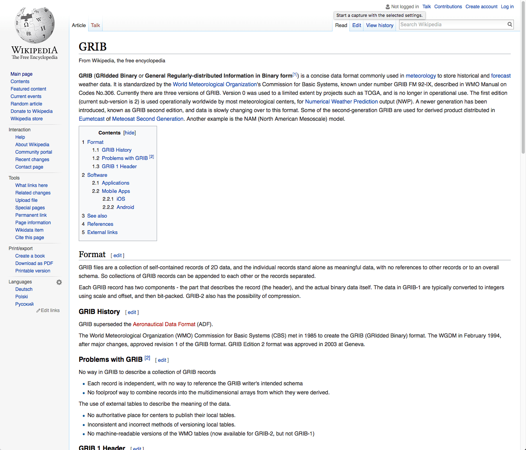Jump to Problems with GRIB in contents
The width and height of the screenshot is (526, 450).
(125, 158)
